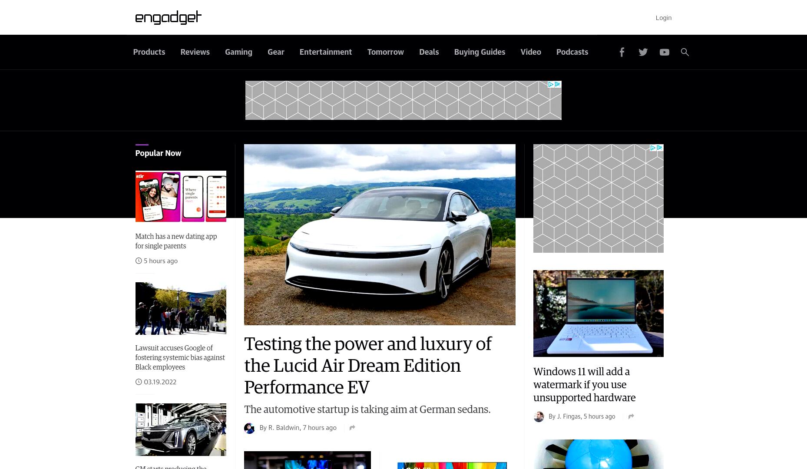
Task: Open the Gaming section
Action: (238, 52)
